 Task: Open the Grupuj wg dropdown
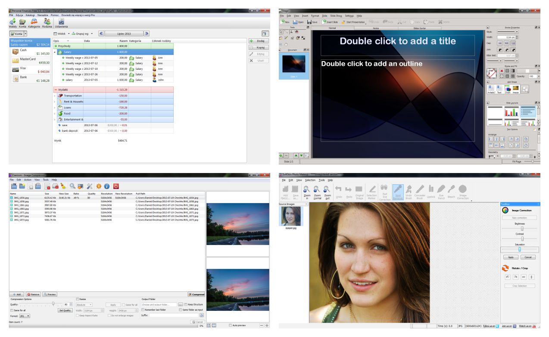82,33
